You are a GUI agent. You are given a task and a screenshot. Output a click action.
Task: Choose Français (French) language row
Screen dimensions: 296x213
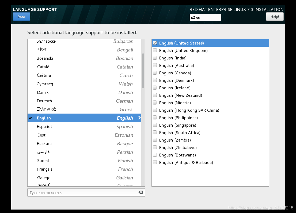(x=84, y=169)
